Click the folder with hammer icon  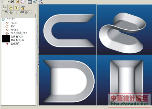point(23,7)
